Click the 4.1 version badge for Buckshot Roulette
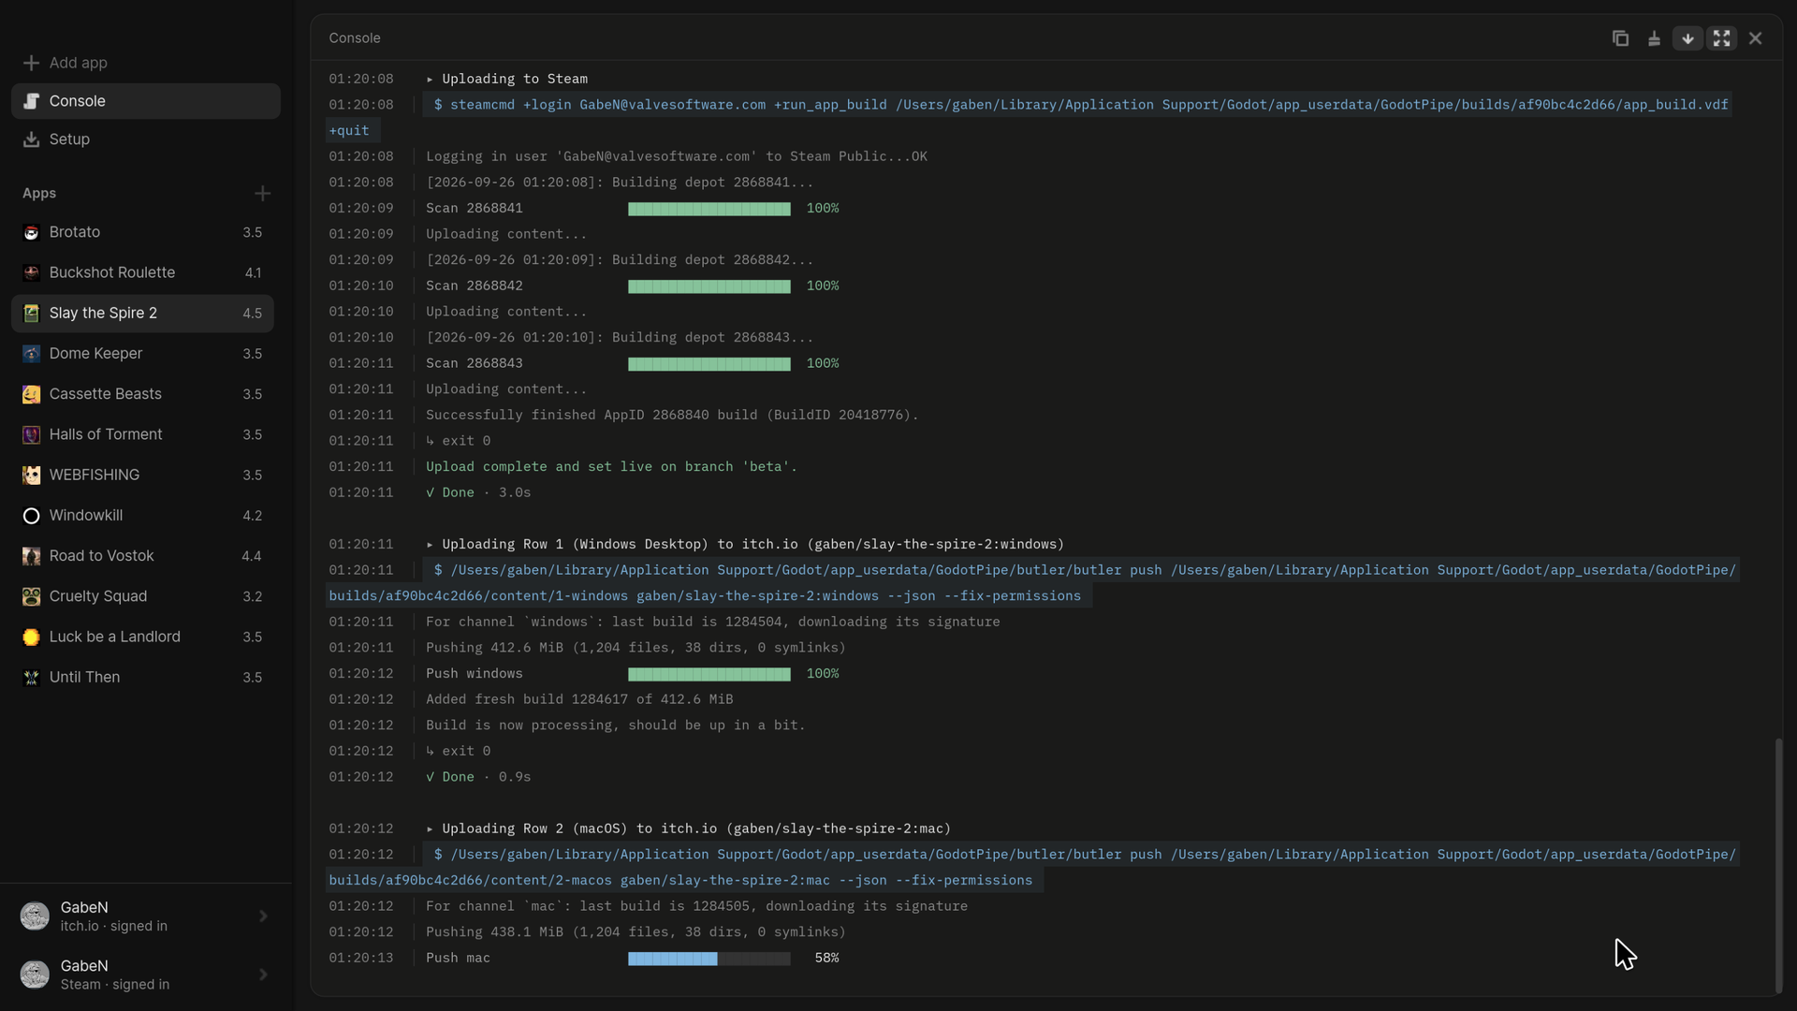 tap(253, 273)
